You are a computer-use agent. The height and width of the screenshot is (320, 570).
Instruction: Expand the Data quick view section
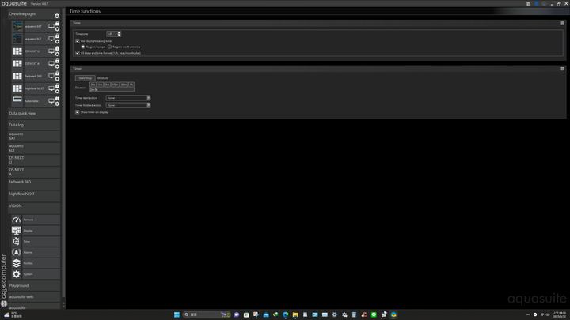tap(34, 114)
